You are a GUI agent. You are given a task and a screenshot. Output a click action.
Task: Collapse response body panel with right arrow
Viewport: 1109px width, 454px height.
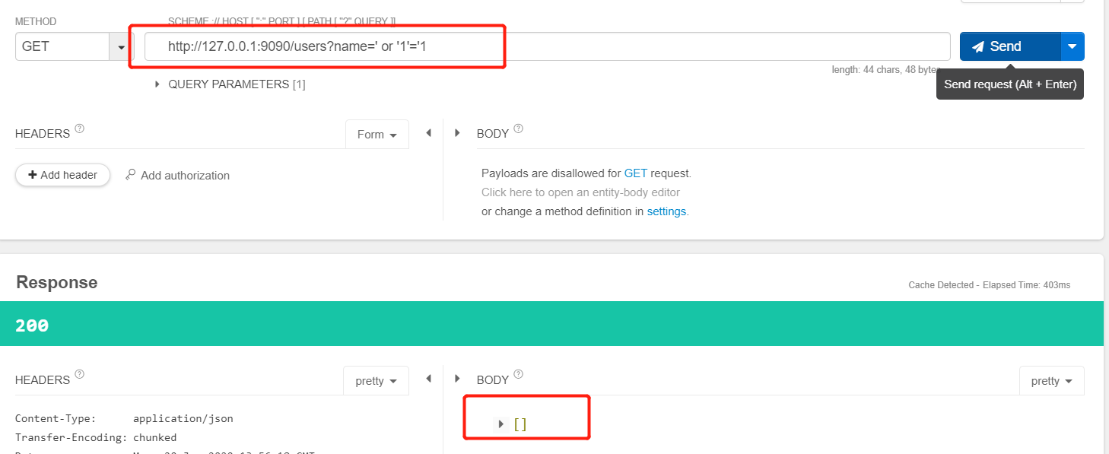point(457,379)
